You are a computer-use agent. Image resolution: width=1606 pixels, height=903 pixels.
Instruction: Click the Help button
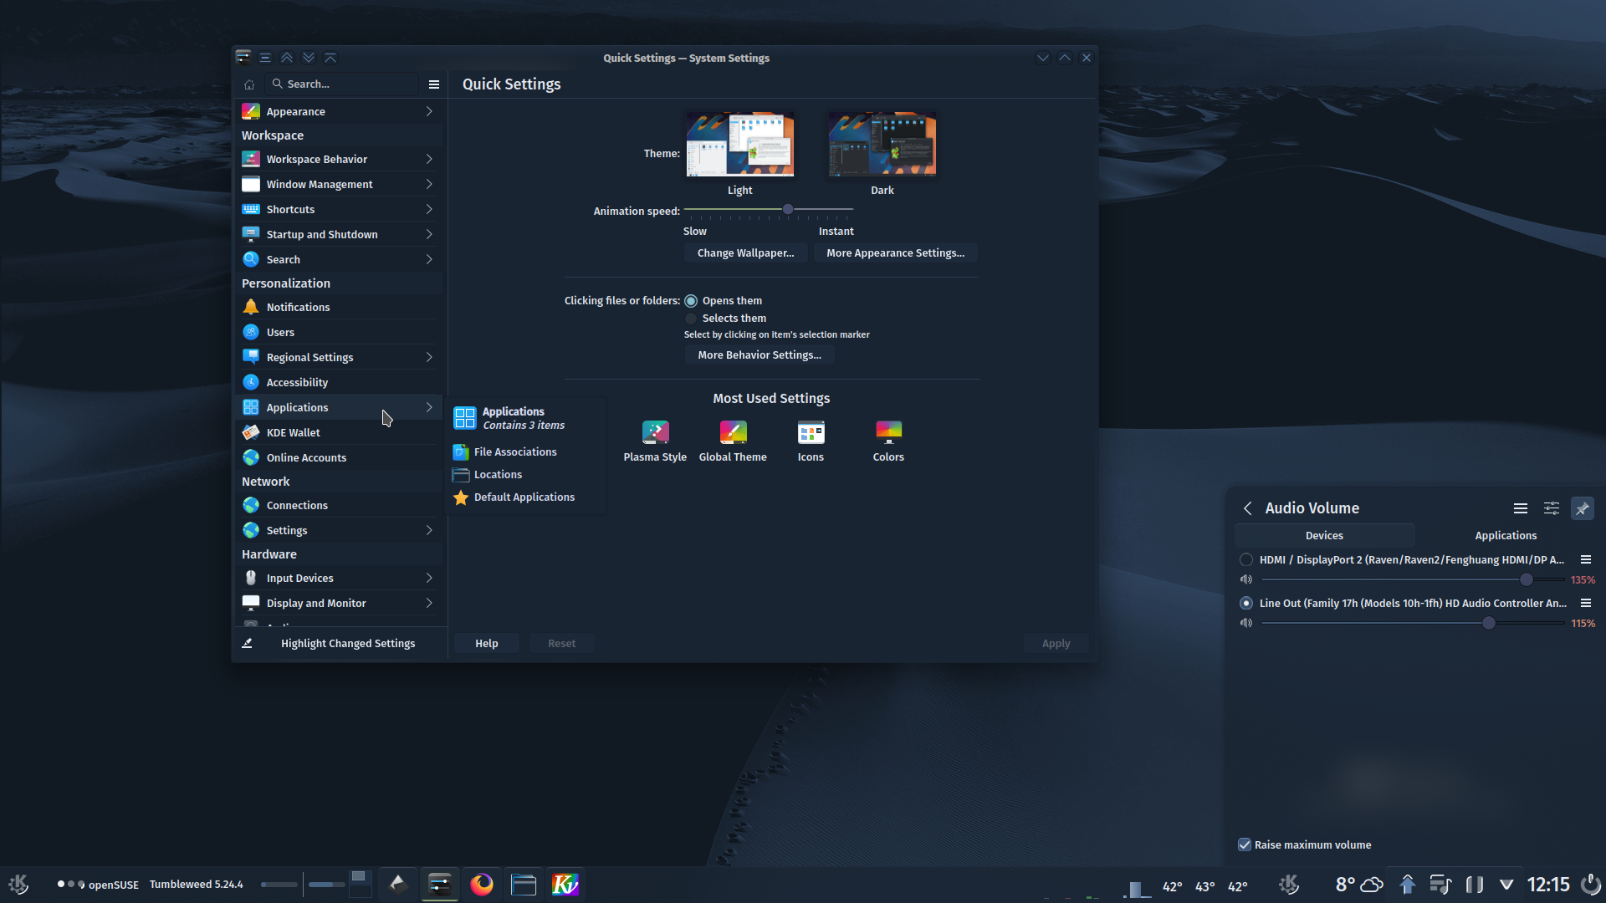click(487, 643)
